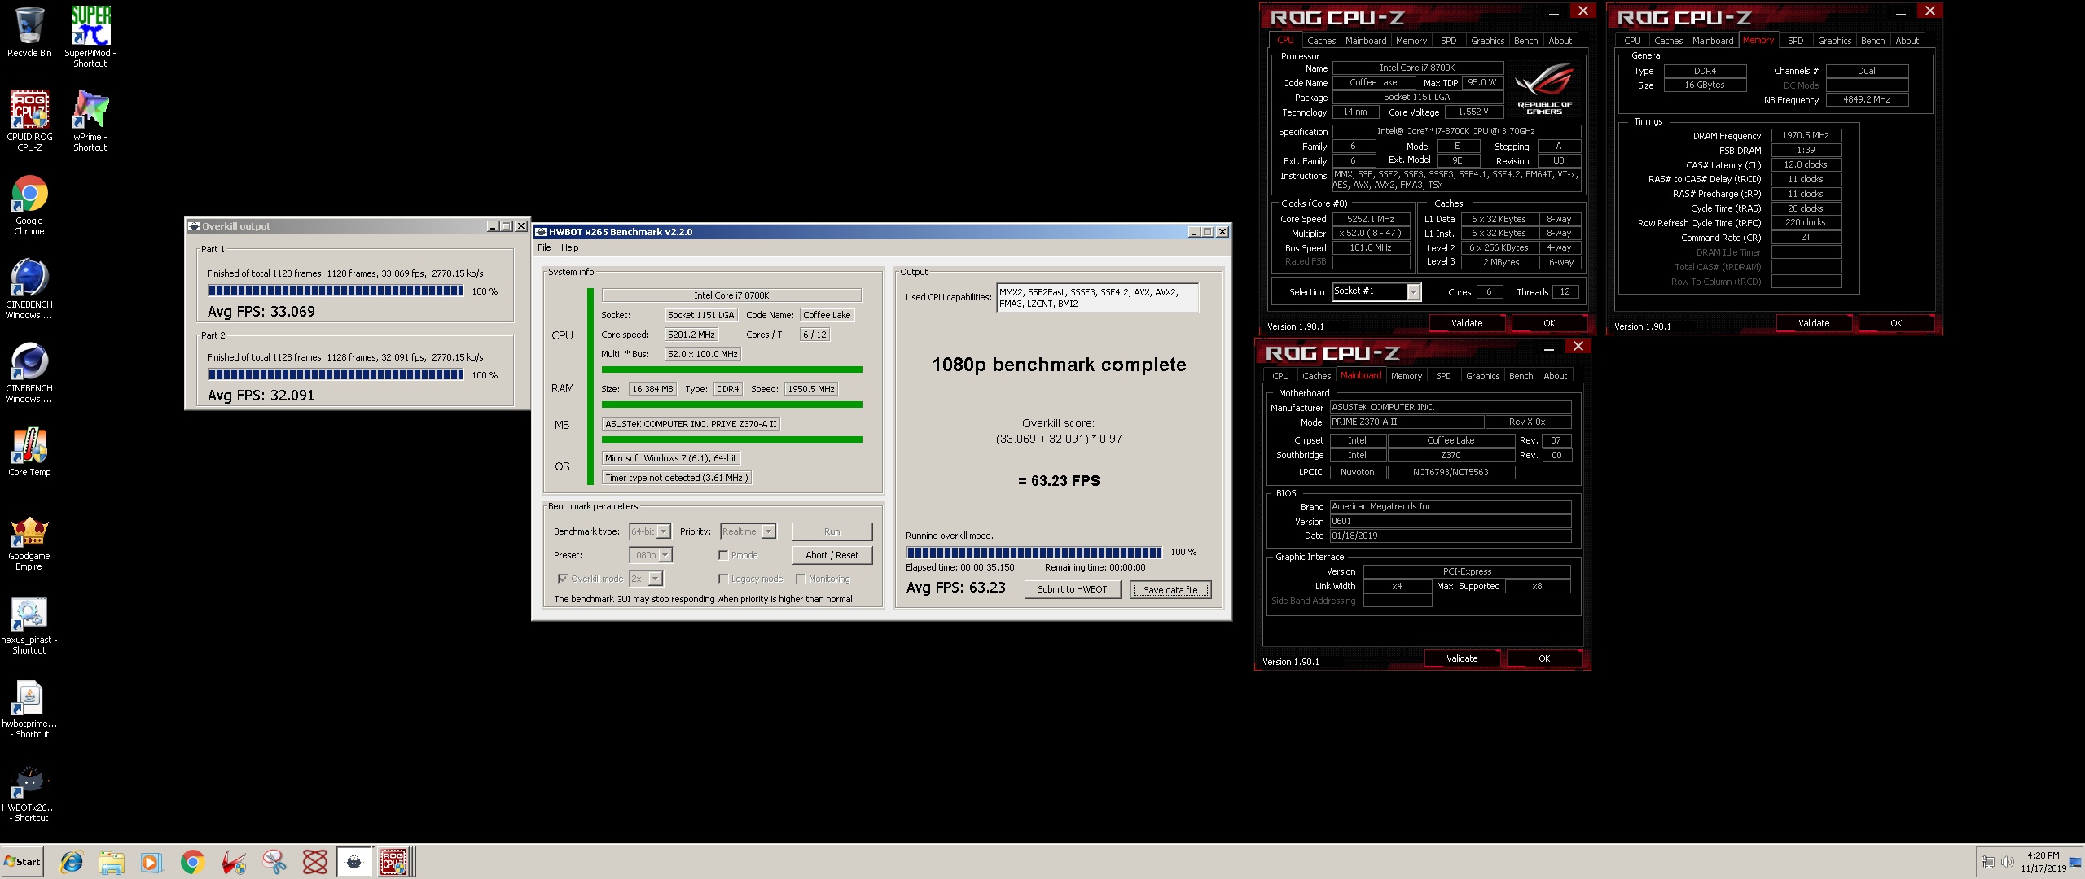Select the SuperPiMod shortcut icon
The image size is (2085, 879).
[x=90, y=36]
